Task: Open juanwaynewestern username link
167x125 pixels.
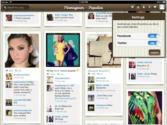Action: pos(24,15)
